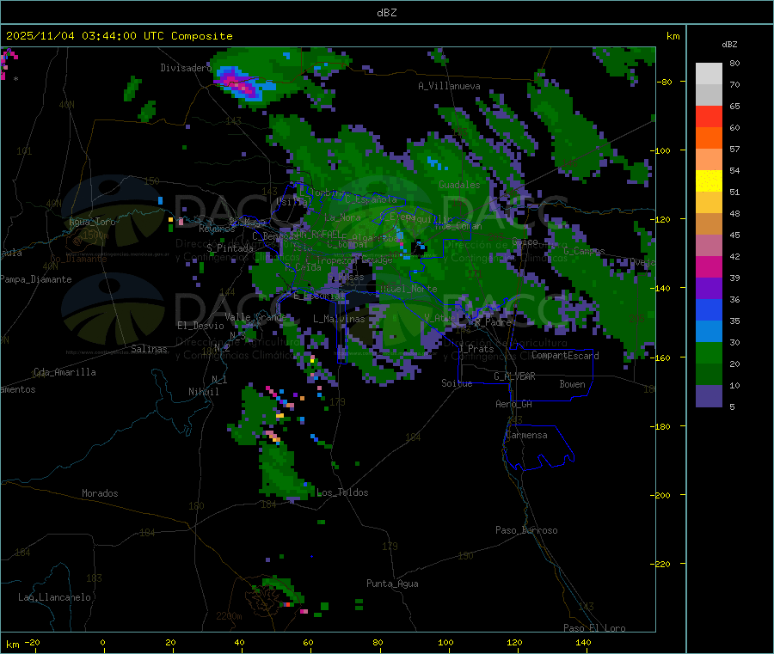Click the word Composite in header
This screenshot has height=654, width=774.
click(x=202, y=36)
